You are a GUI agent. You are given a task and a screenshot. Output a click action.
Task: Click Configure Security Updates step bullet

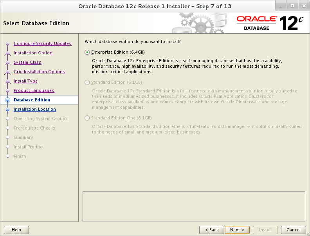point(8,44)
